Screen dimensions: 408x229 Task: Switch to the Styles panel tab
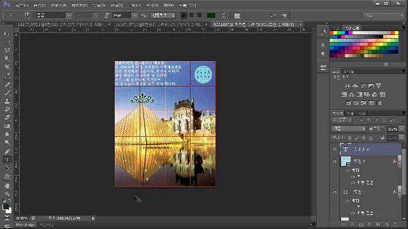pyautogui.click(x=349, y=71)
